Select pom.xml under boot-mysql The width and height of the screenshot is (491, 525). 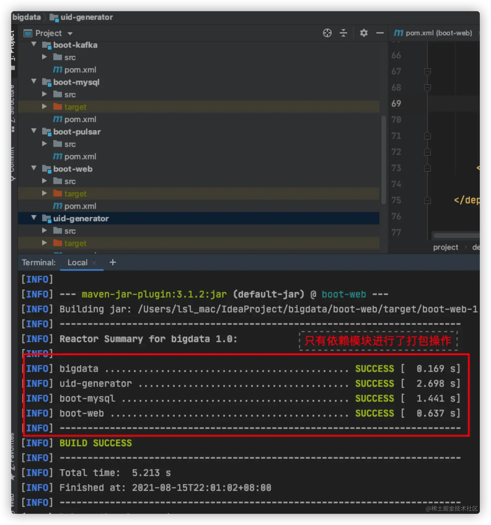click(80, 119)
